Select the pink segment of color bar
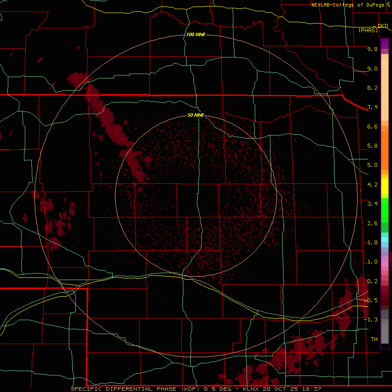Screen dimensions: 392x392 (385, 264)
